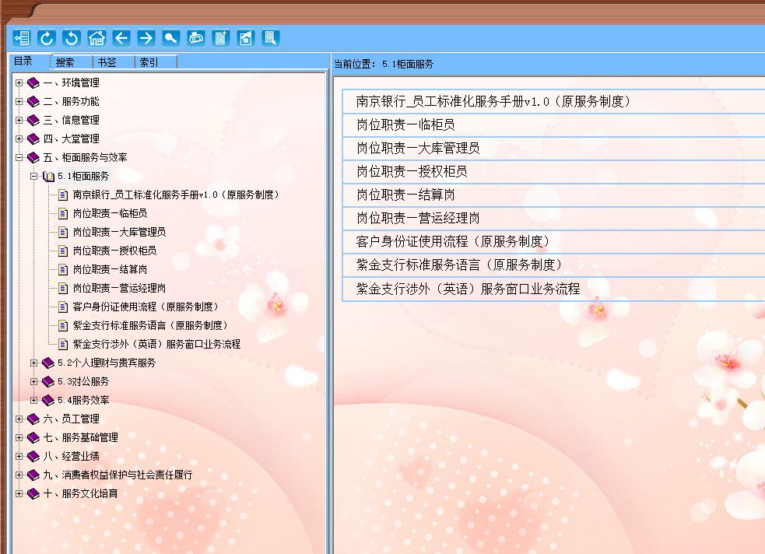Click the page icon beside 岗位职责－结算岗 in tree
This screenshot has height=554, width=765.
(x=63, y=270)
